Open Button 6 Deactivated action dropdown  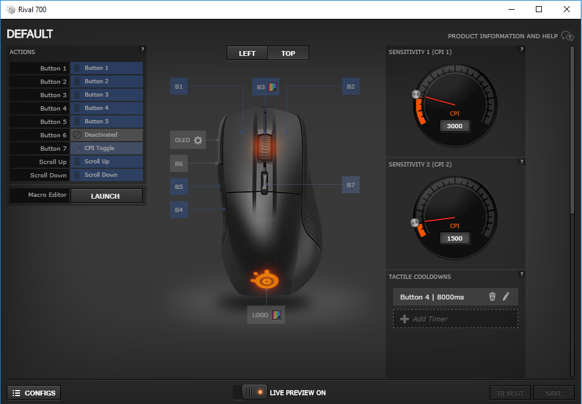106,135
